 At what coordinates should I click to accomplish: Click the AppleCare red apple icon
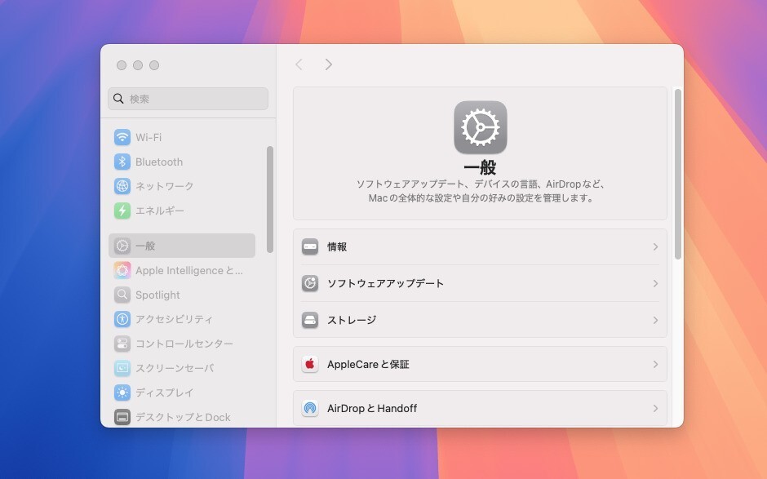tap(310, 364)
